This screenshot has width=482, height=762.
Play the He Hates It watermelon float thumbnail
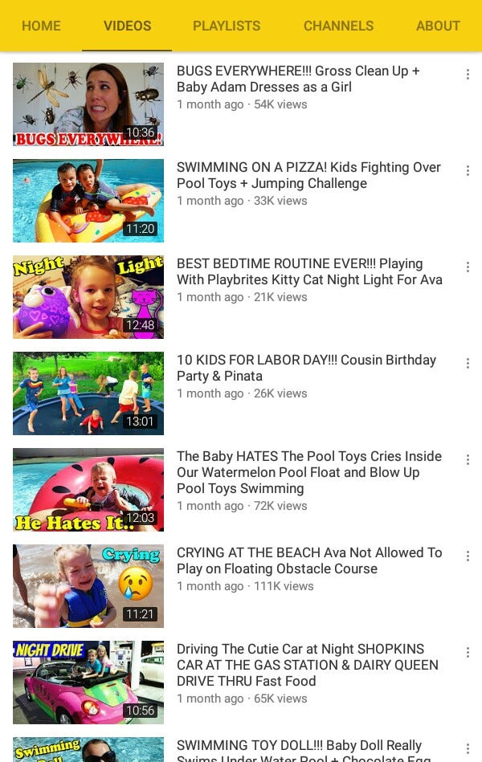coord(88,489)
